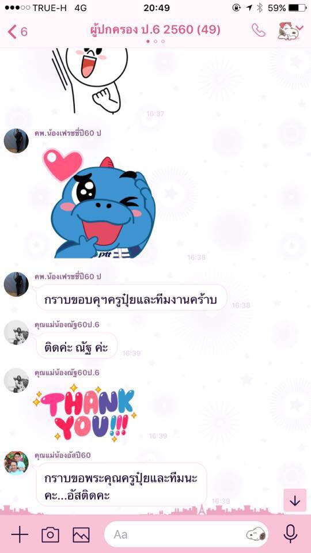Open avatar above the blue dinosaur sticker
Viewport: 311px width, 553px height.
(16, 141)
